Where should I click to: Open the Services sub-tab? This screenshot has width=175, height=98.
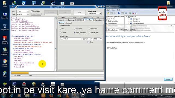tap(68, 23)
